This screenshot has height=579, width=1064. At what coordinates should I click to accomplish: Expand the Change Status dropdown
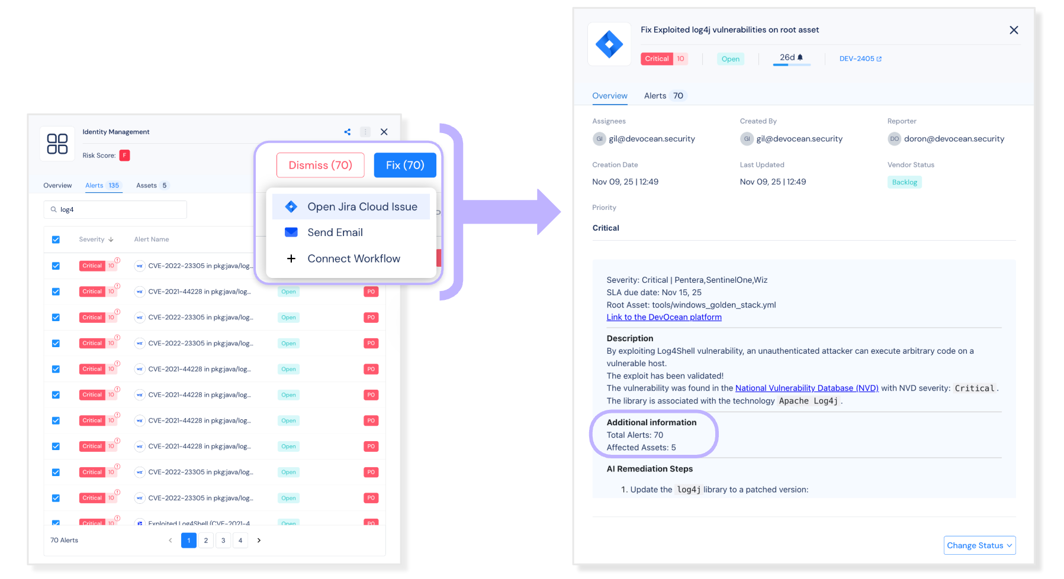click(979, 545)
